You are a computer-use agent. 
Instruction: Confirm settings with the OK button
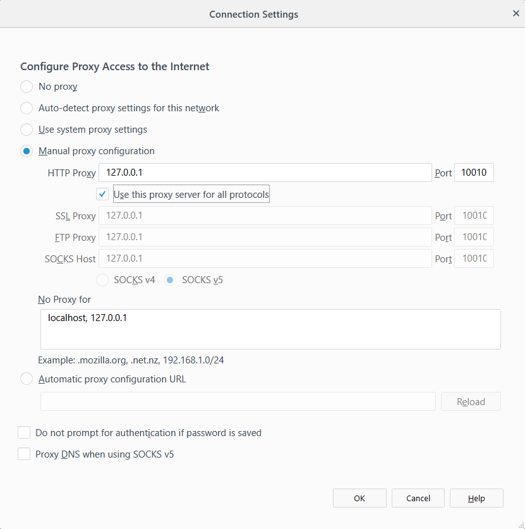tap(359, 498)
